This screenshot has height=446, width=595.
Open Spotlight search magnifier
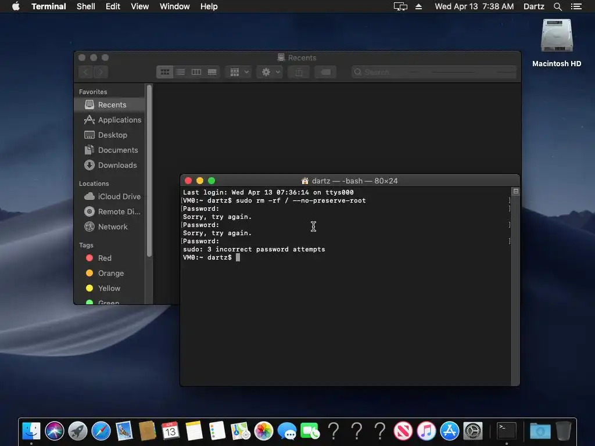pos(557,6)
